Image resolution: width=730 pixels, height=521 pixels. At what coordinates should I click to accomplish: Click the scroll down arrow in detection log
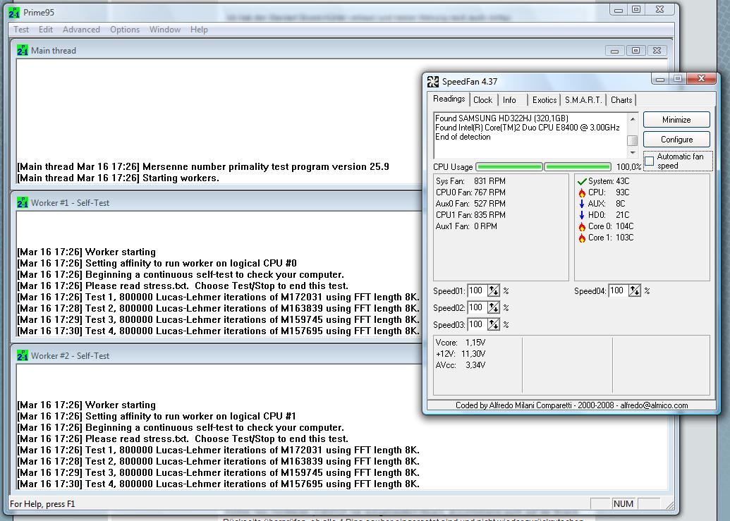(x=632, y=152)
